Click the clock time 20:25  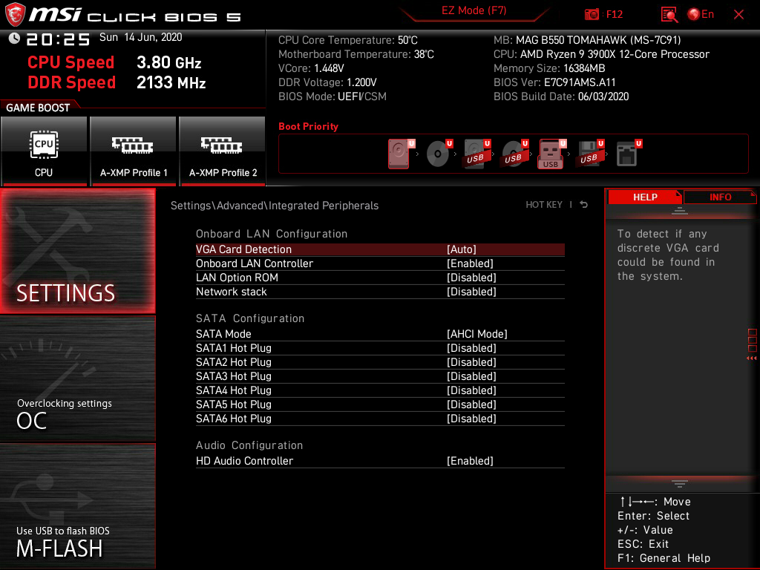click(x=58, y=39)
